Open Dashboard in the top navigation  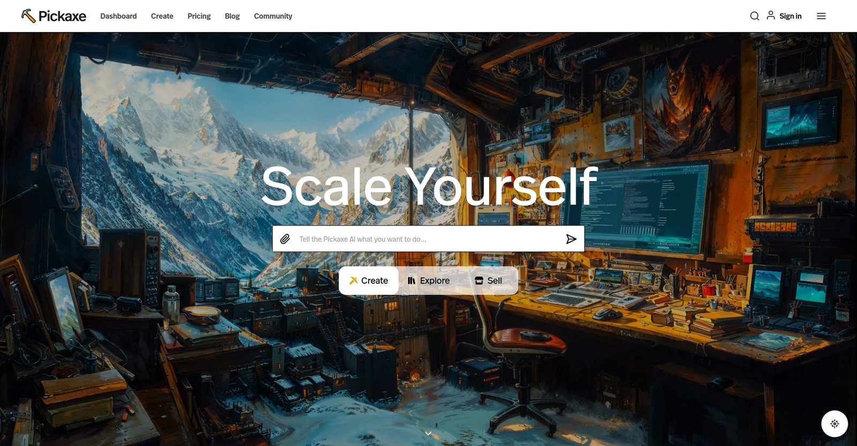(x=118, y=16)
